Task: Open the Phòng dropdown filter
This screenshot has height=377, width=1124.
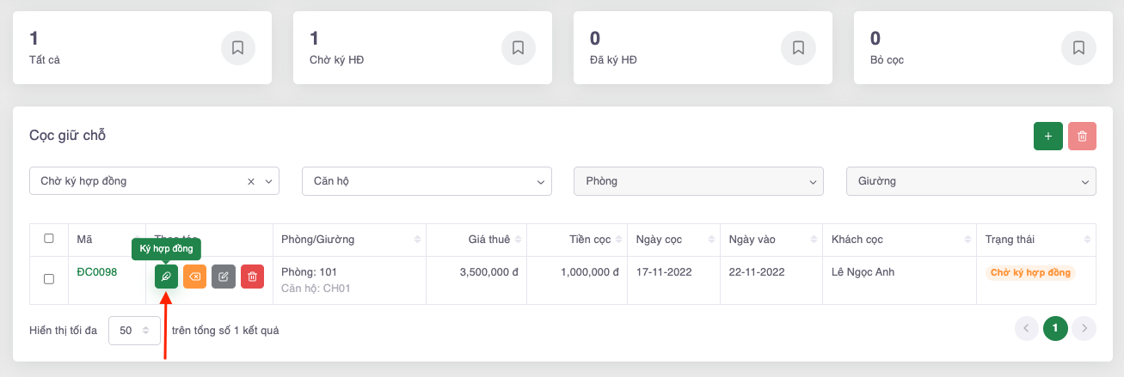Action: (x=698, y=181)
